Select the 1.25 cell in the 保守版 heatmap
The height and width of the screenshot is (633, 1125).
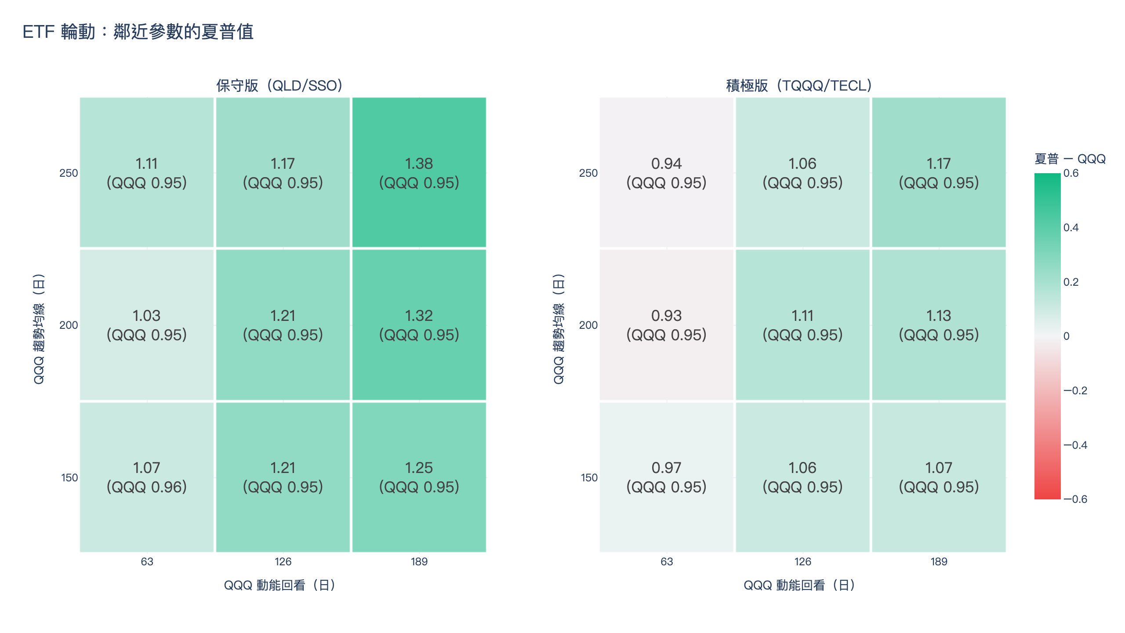click(x=419, y=477)
